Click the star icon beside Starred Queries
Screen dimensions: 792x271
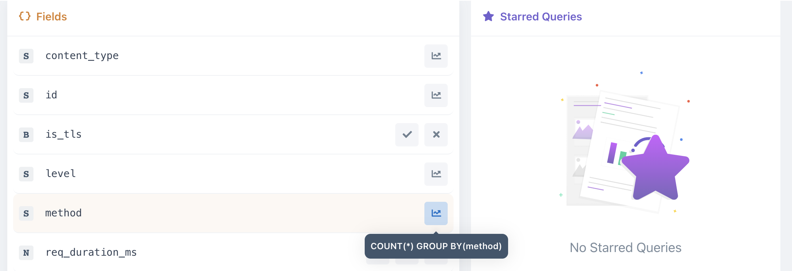488,16
